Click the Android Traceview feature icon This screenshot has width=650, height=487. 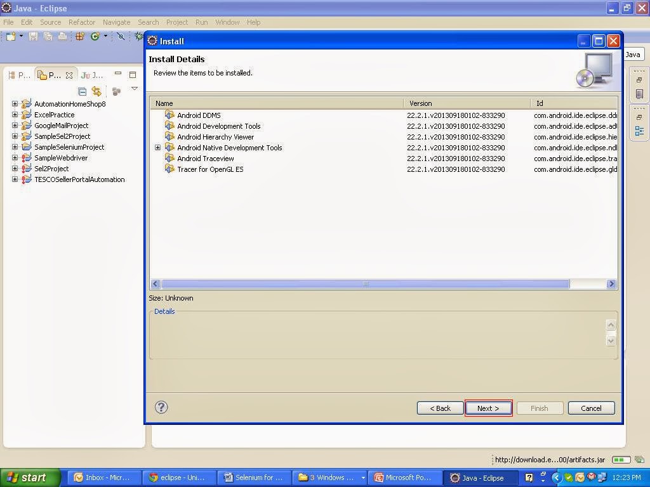(169, 157)
